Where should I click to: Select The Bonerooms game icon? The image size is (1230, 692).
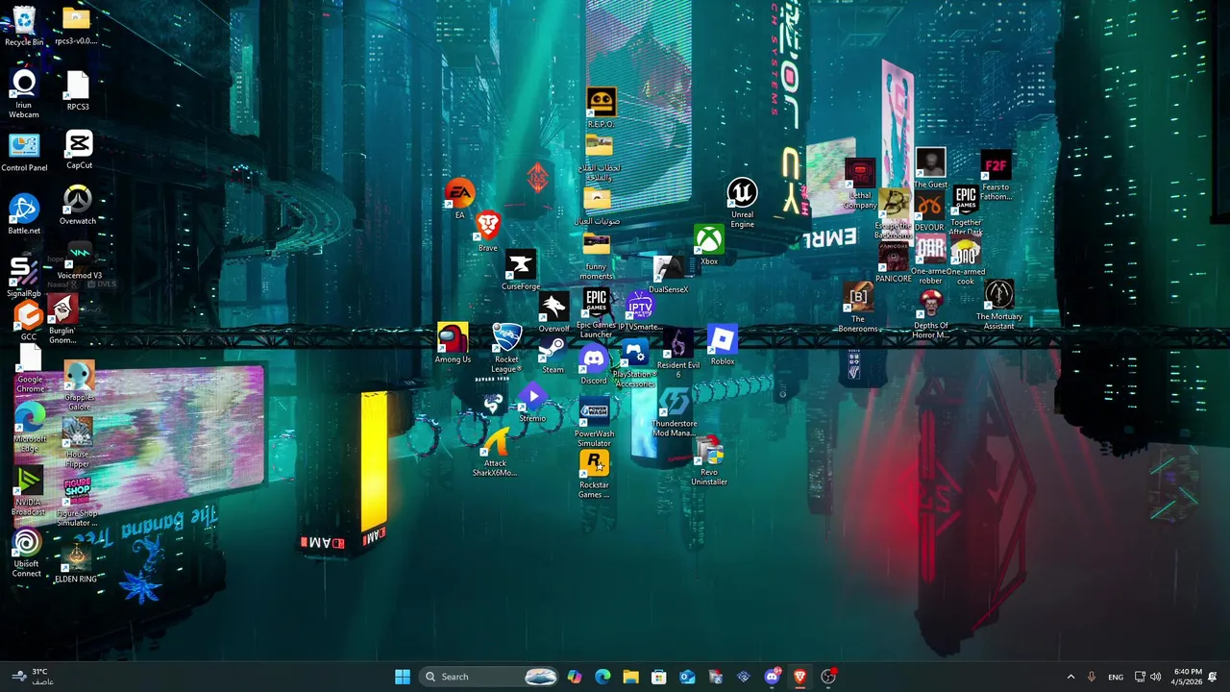(858, 309)
